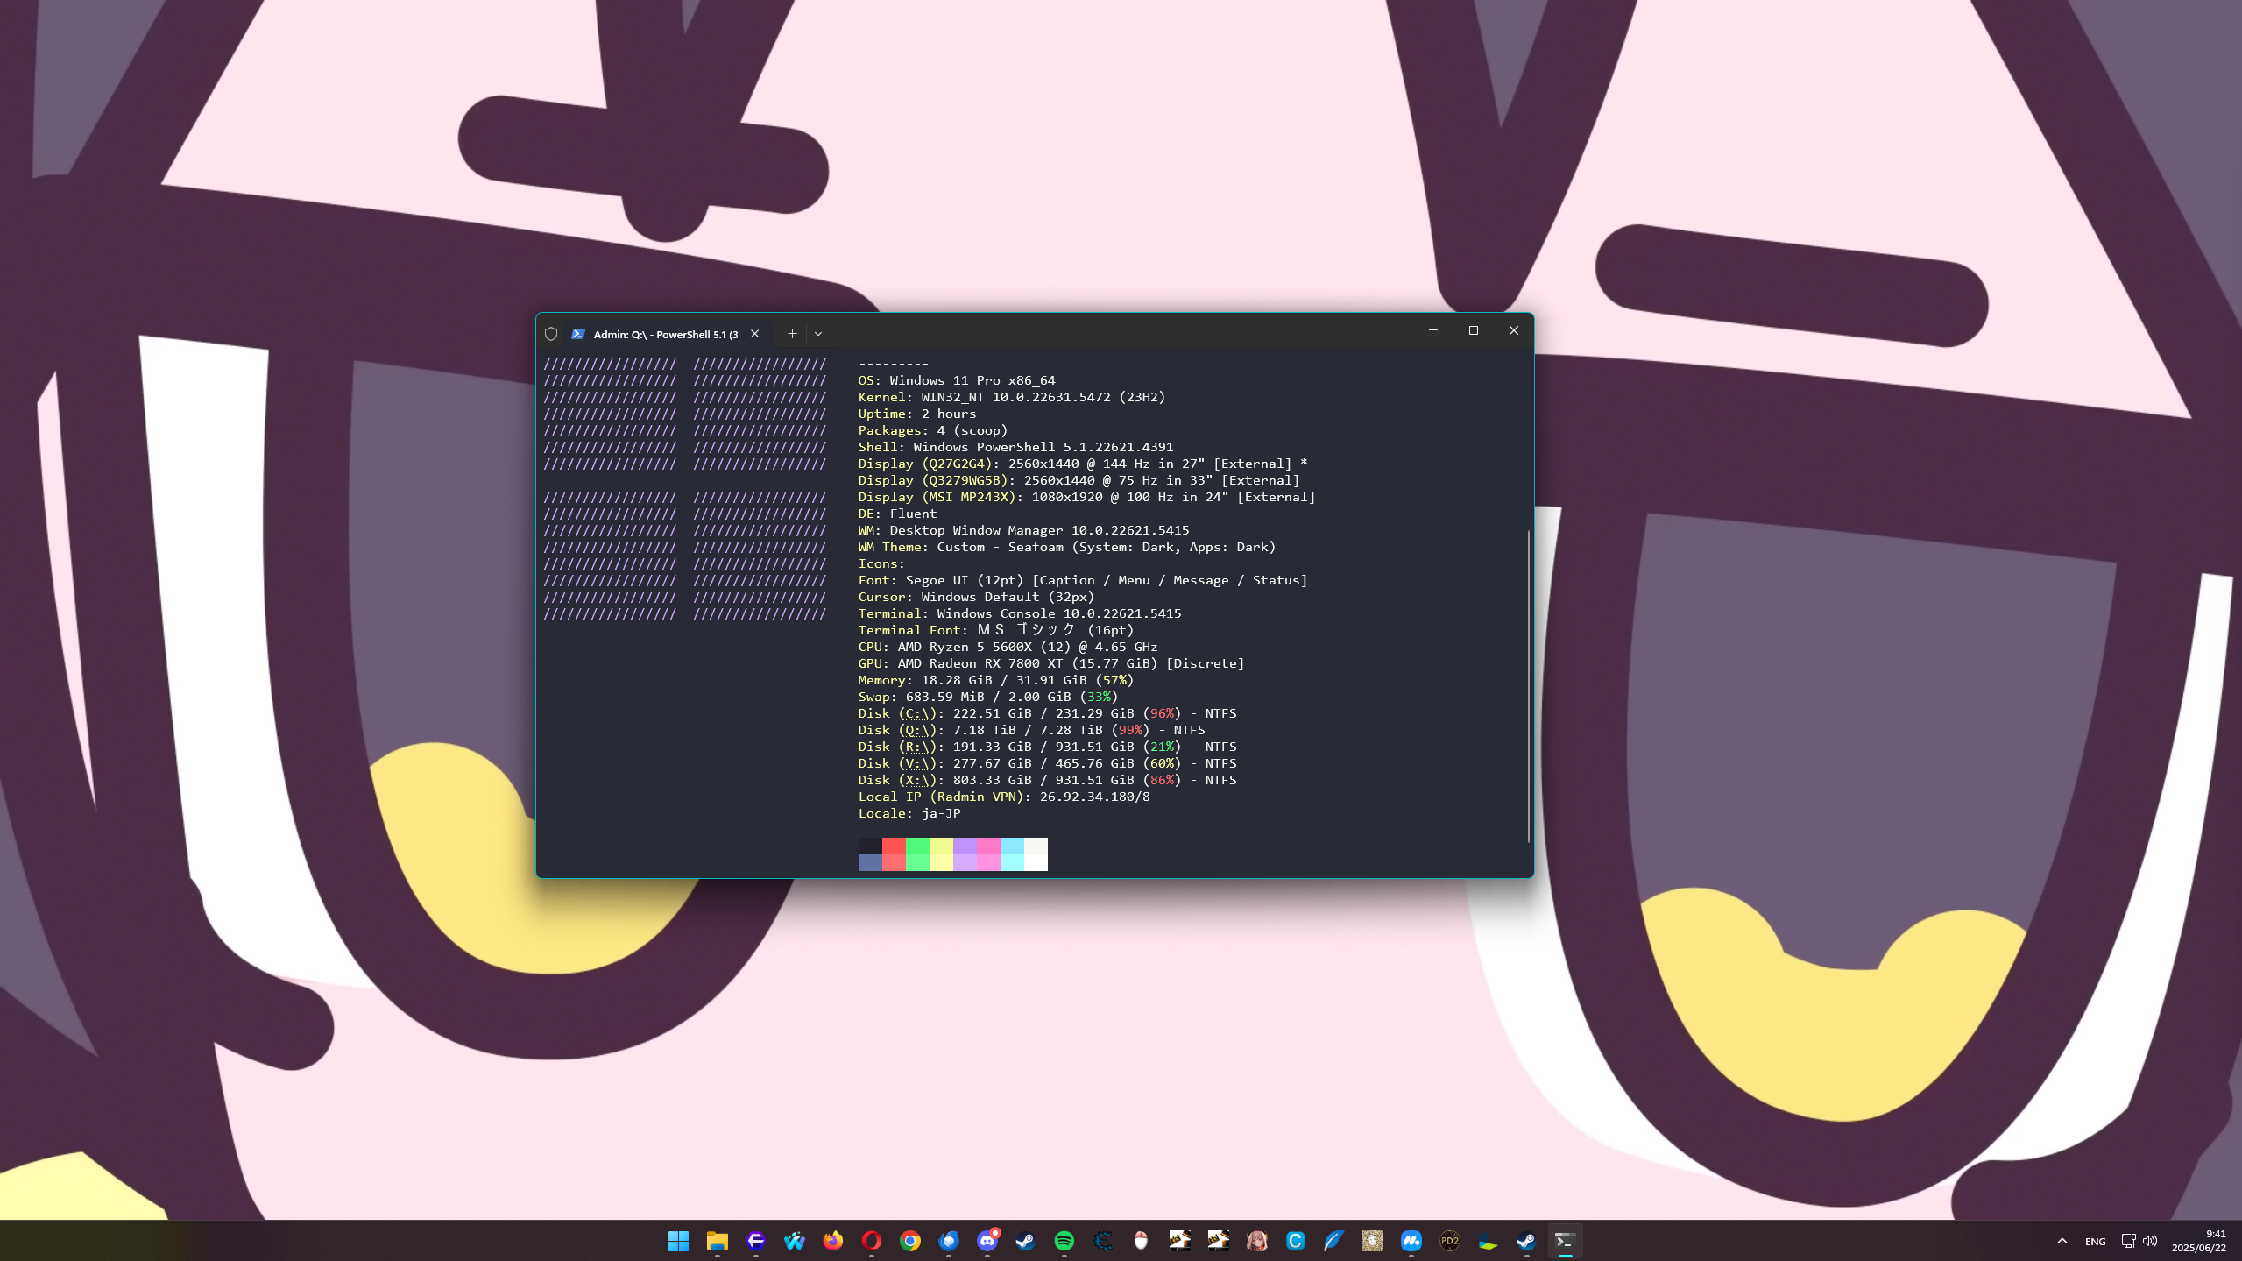Click the Steam icon next to Spotify
The height and width of the screenshot is (1261, 2242).
pyautogui.click(x=1025, y=1241)
